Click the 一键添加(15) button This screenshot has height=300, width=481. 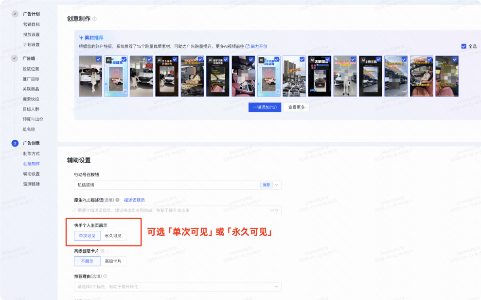point(265,107)
